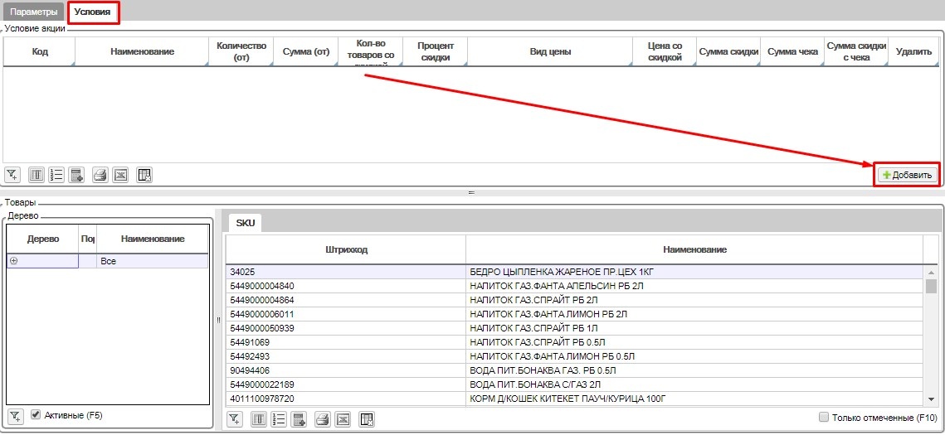Select the SKU tab

246,223
